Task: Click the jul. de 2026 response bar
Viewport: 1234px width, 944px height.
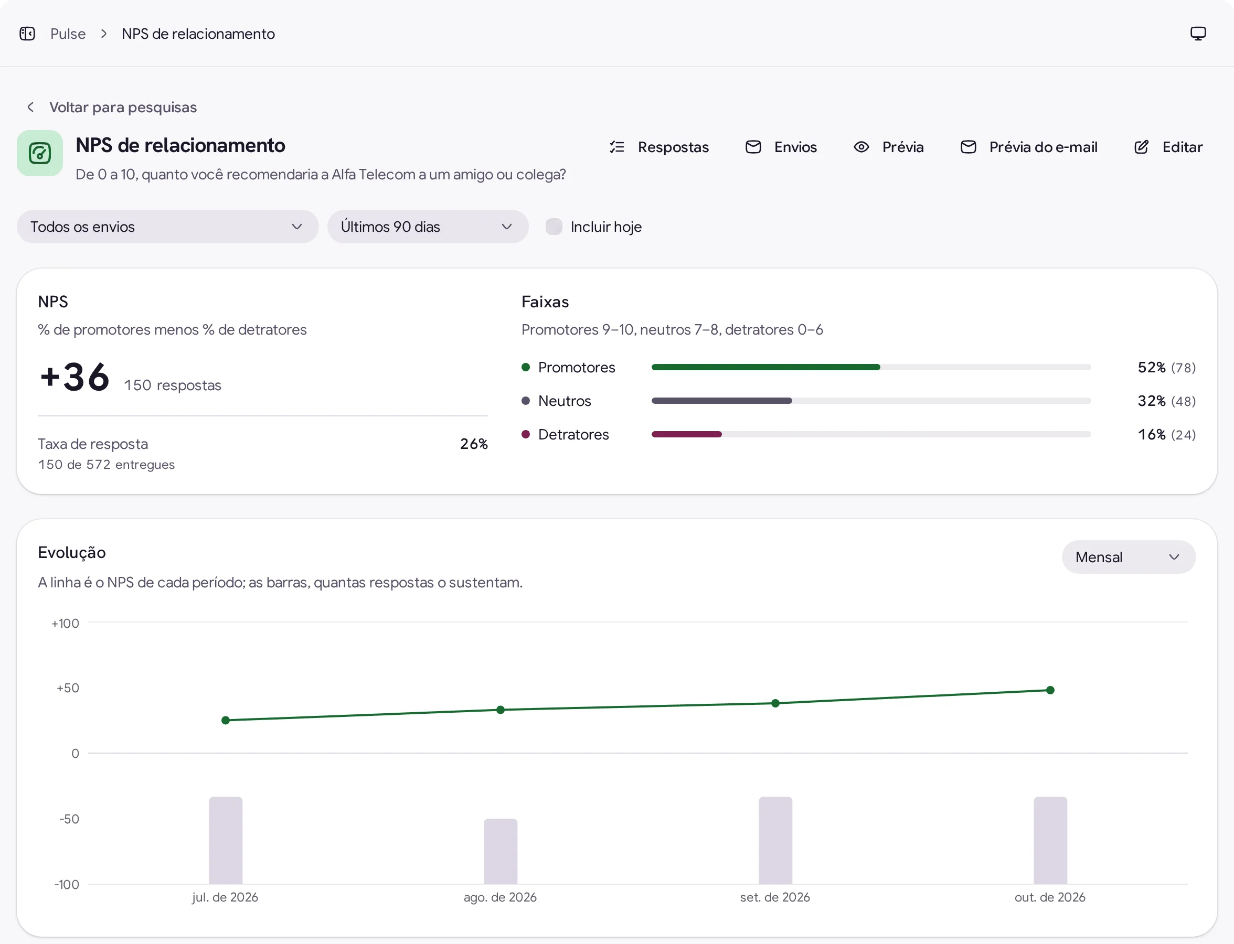Action: click(x=226, y=840)
